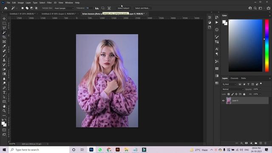The height and width of the screenshot is (153, 272).
Task: Select the Spot Healing Brush tool
Action: (4, 51)
